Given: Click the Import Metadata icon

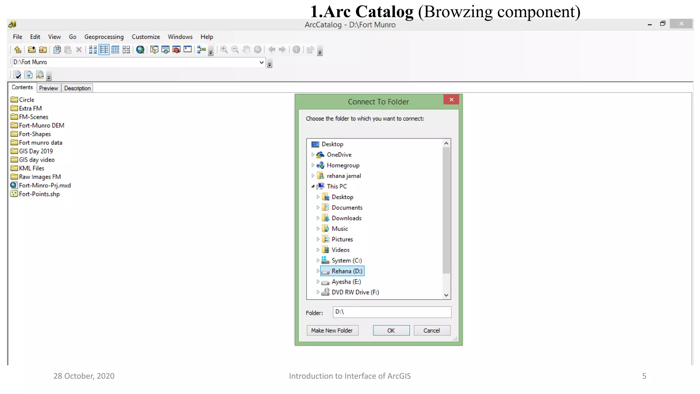Looking at the screenshot, I should 29,75.
